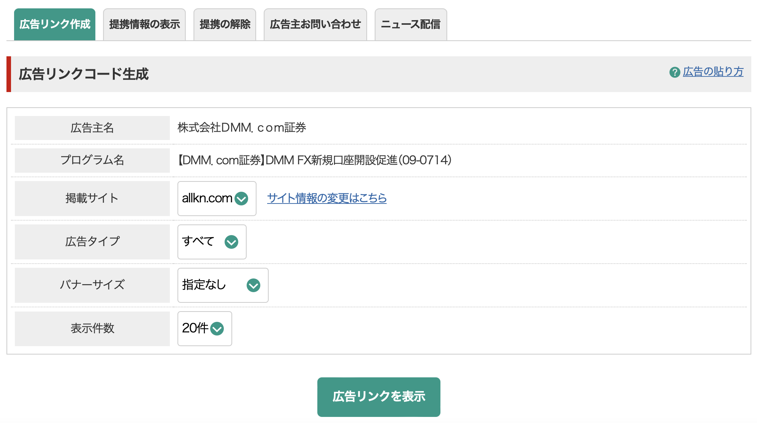
Task: Click the DMM FX新規口座開設促進 program name text
Action: (x=315, y=160)
